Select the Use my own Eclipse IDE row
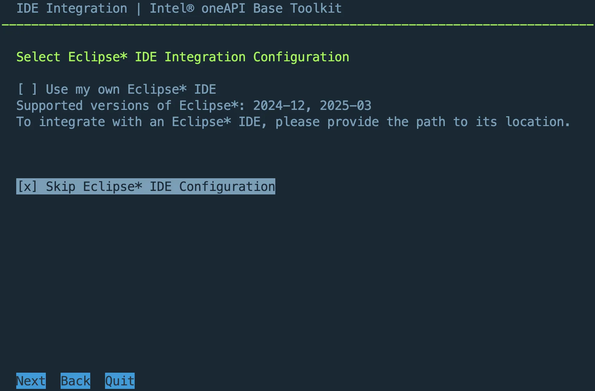 [x=116, y=89]
